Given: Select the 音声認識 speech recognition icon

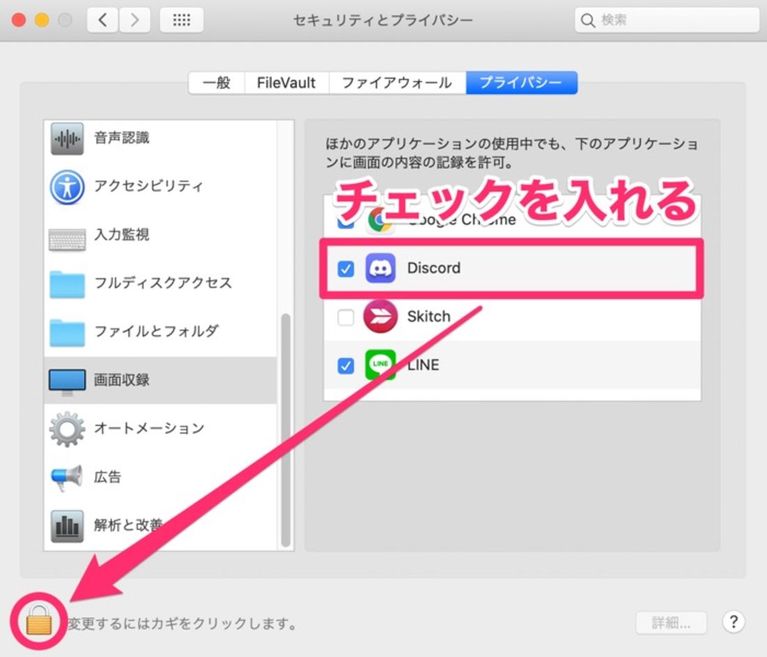Looking at the screenshot, I should 67,139.
